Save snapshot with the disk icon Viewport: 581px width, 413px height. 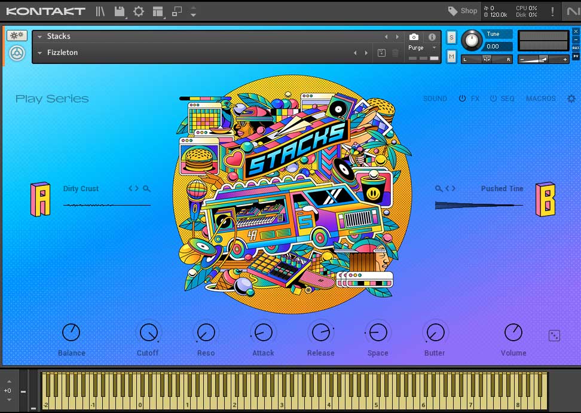pos(381,53)
